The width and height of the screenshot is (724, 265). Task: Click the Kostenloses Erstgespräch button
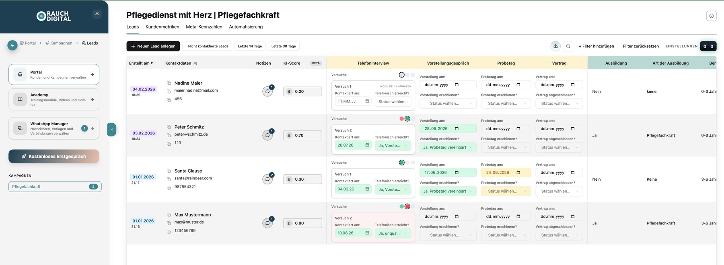[x=54, y=157]
